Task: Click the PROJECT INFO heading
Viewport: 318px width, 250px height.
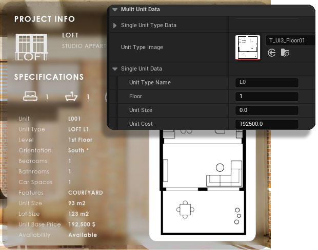Action: [x=45, y=19]
